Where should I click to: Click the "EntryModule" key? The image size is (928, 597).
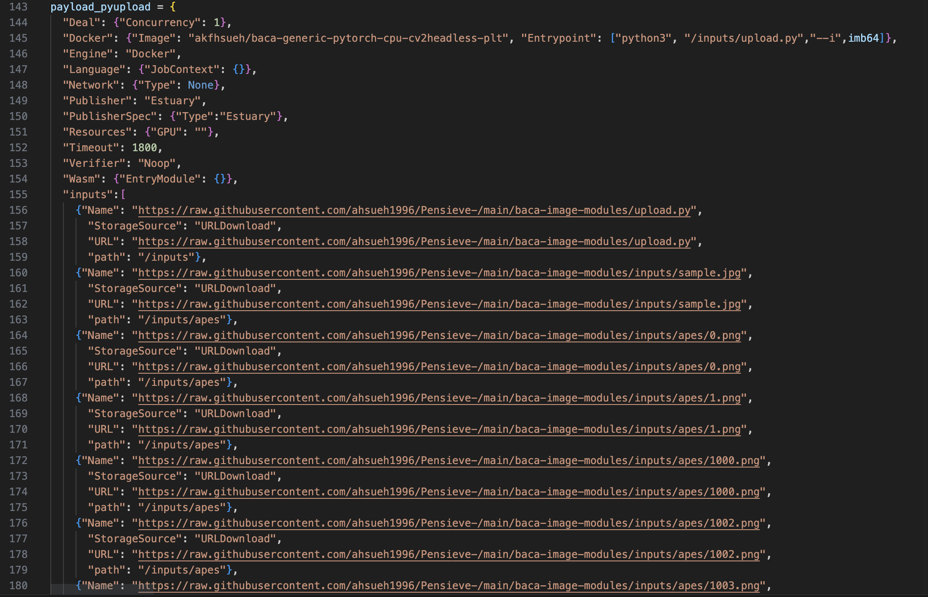click(x=160, y=179)
